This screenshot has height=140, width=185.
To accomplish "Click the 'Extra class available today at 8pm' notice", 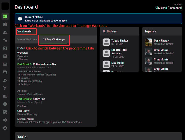I will click(46, 21).
